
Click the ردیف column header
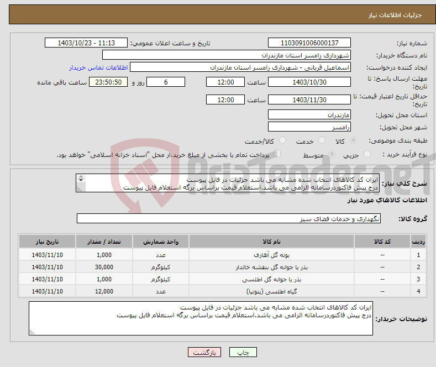tap(418, 242)
